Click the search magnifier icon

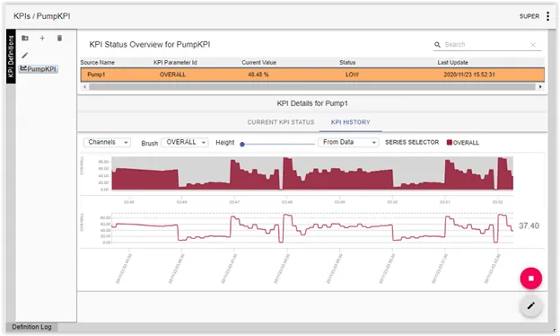pos(437,45)
